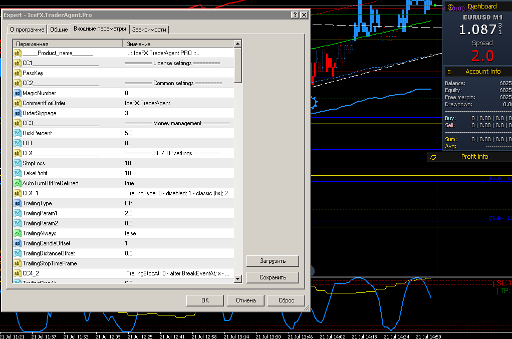Image resolution: width=512 pixels, height=339 pixels.
Task: Switch to the Общие tab
Action: pyautogui.click(x=59, y=30)
